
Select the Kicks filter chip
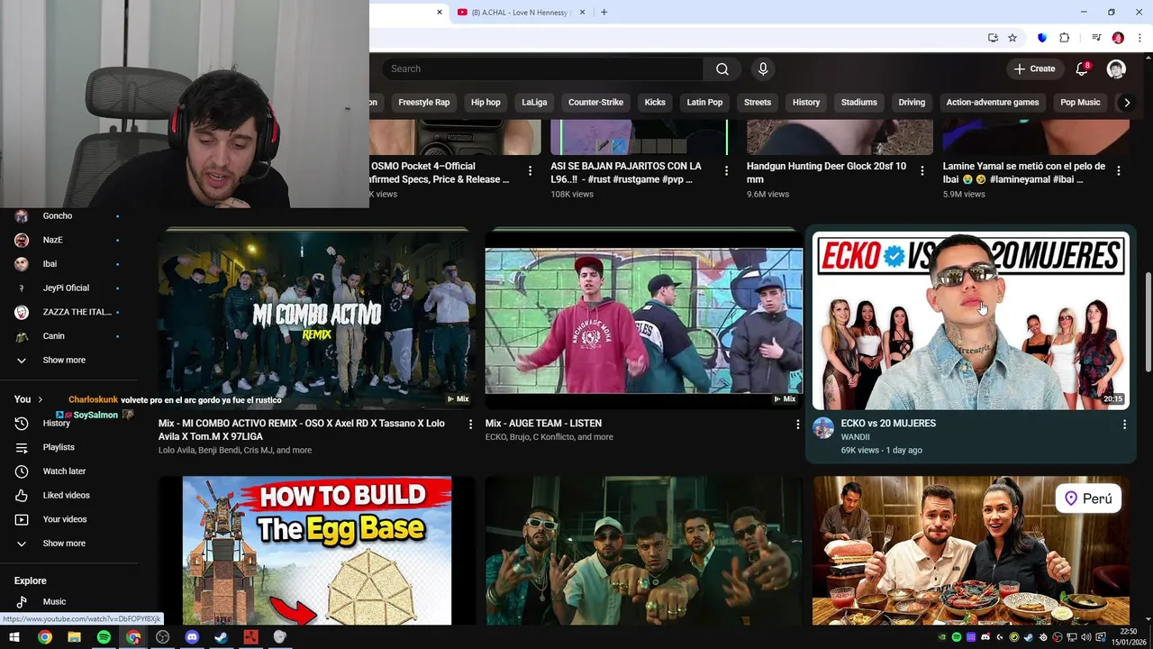[655, 102]
